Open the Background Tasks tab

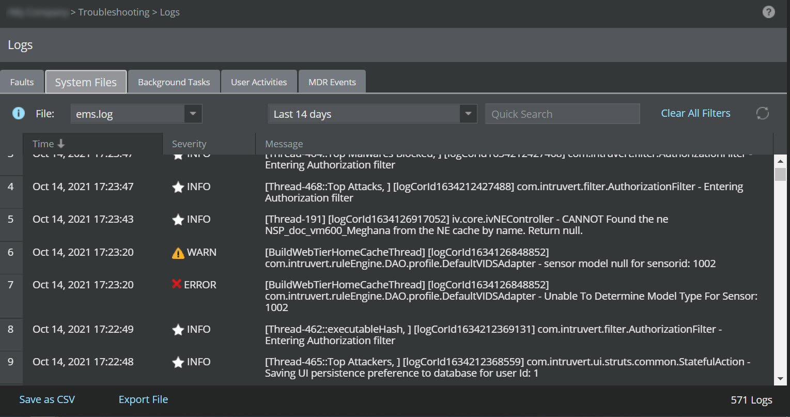[x=174, y=82]
